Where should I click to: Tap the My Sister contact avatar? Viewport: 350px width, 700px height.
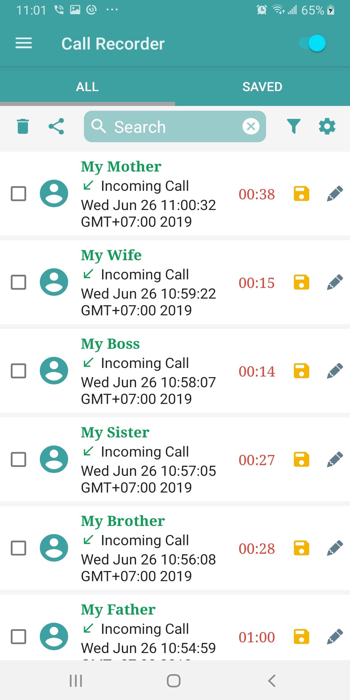click(x=54, y=459)
